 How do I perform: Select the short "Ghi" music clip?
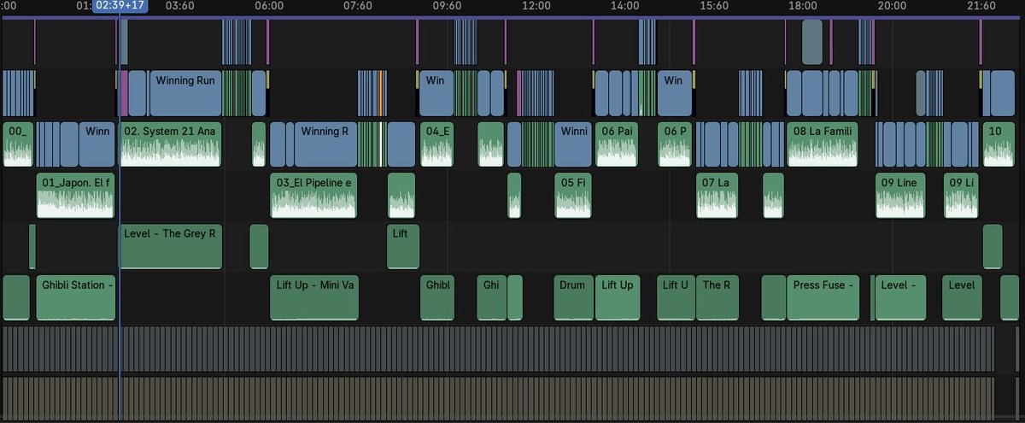(491, 297)
